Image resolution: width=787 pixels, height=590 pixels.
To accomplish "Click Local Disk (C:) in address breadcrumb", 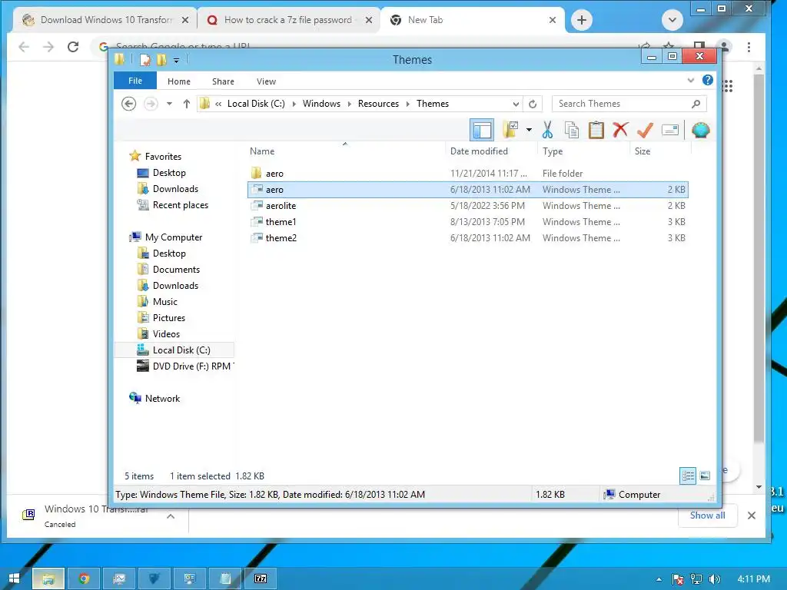I will pos(256,104).
